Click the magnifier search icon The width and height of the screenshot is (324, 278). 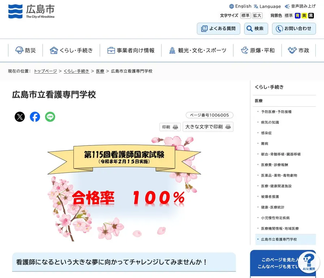tap(250, 29)
